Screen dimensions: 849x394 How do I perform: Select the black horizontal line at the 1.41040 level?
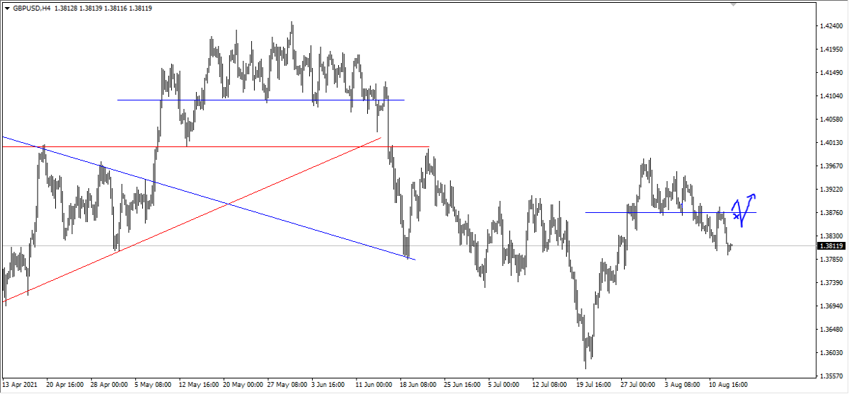[260, 100]
